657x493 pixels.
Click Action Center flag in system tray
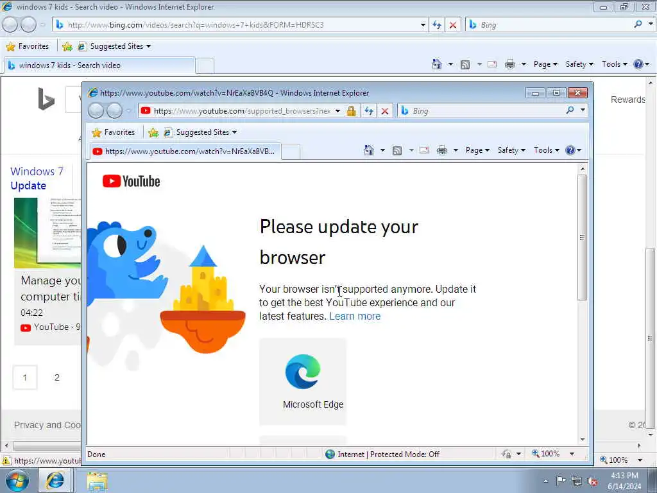click(561, 481)
